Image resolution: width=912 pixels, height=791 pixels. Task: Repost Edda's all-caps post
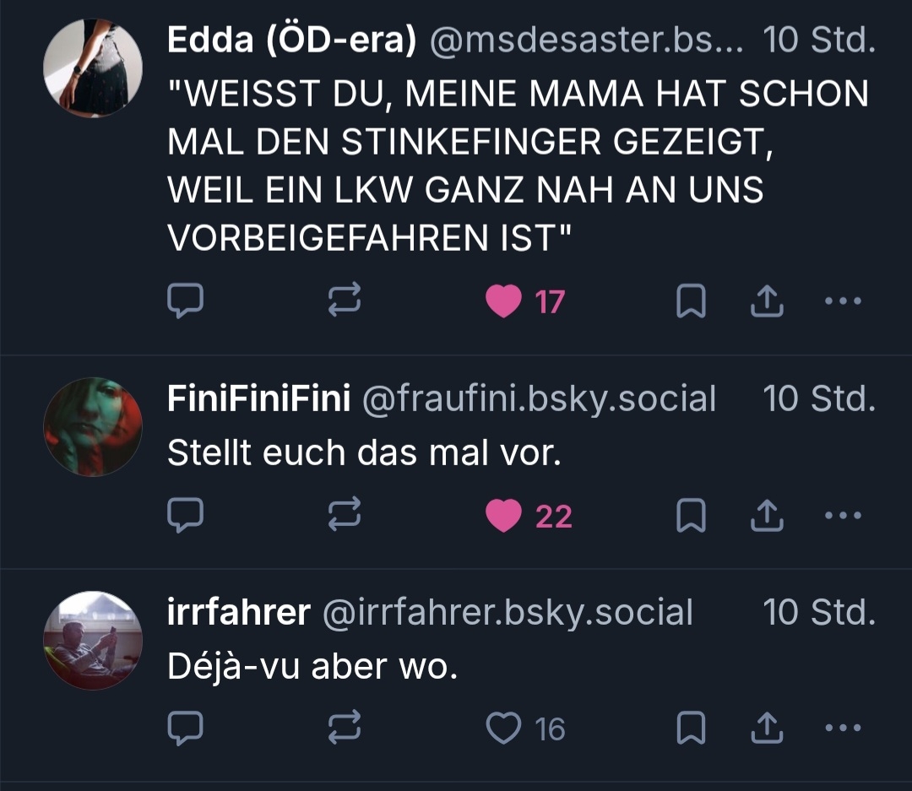click(x=344, y=301)
